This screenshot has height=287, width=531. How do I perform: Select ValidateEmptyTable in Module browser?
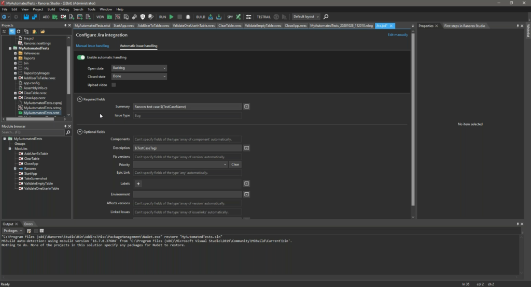38,184
